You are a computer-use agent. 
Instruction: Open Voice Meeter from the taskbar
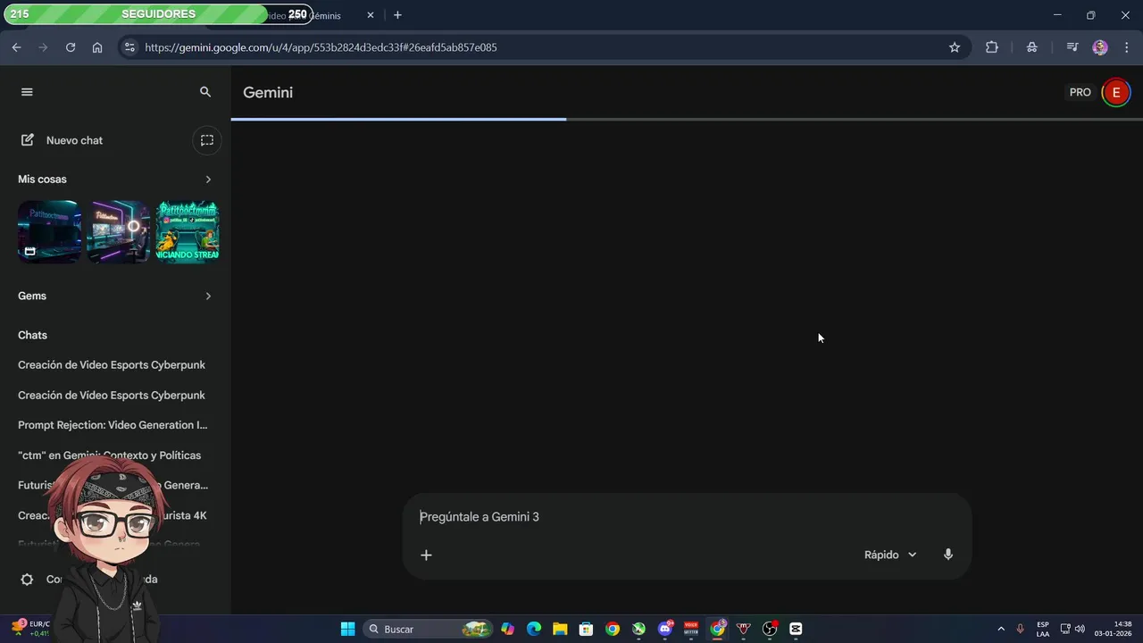[691, 629]
